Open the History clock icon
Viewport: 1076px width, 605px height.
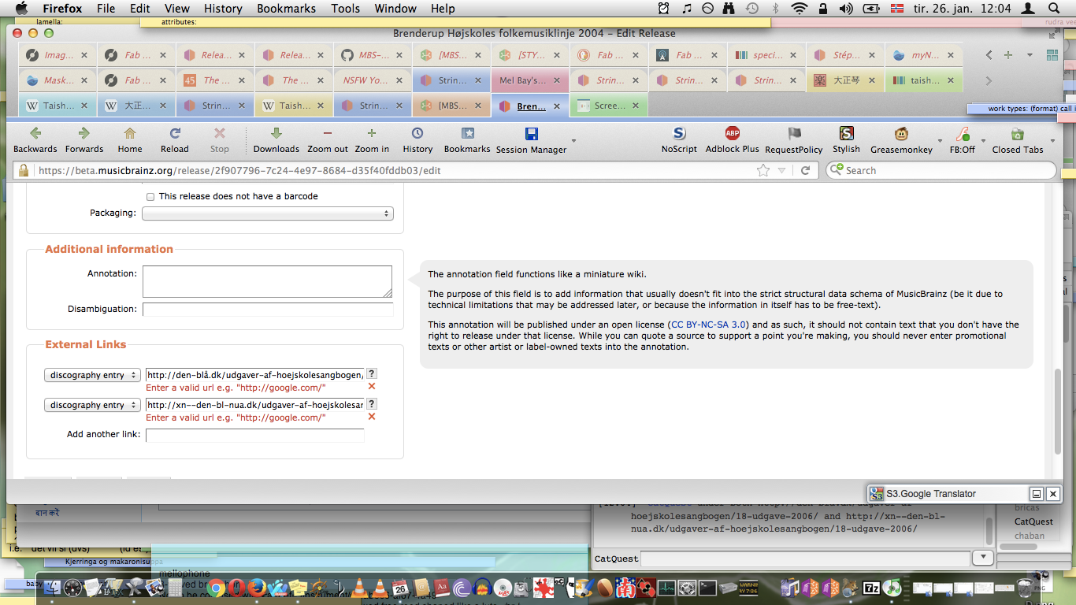coord(417,134)
